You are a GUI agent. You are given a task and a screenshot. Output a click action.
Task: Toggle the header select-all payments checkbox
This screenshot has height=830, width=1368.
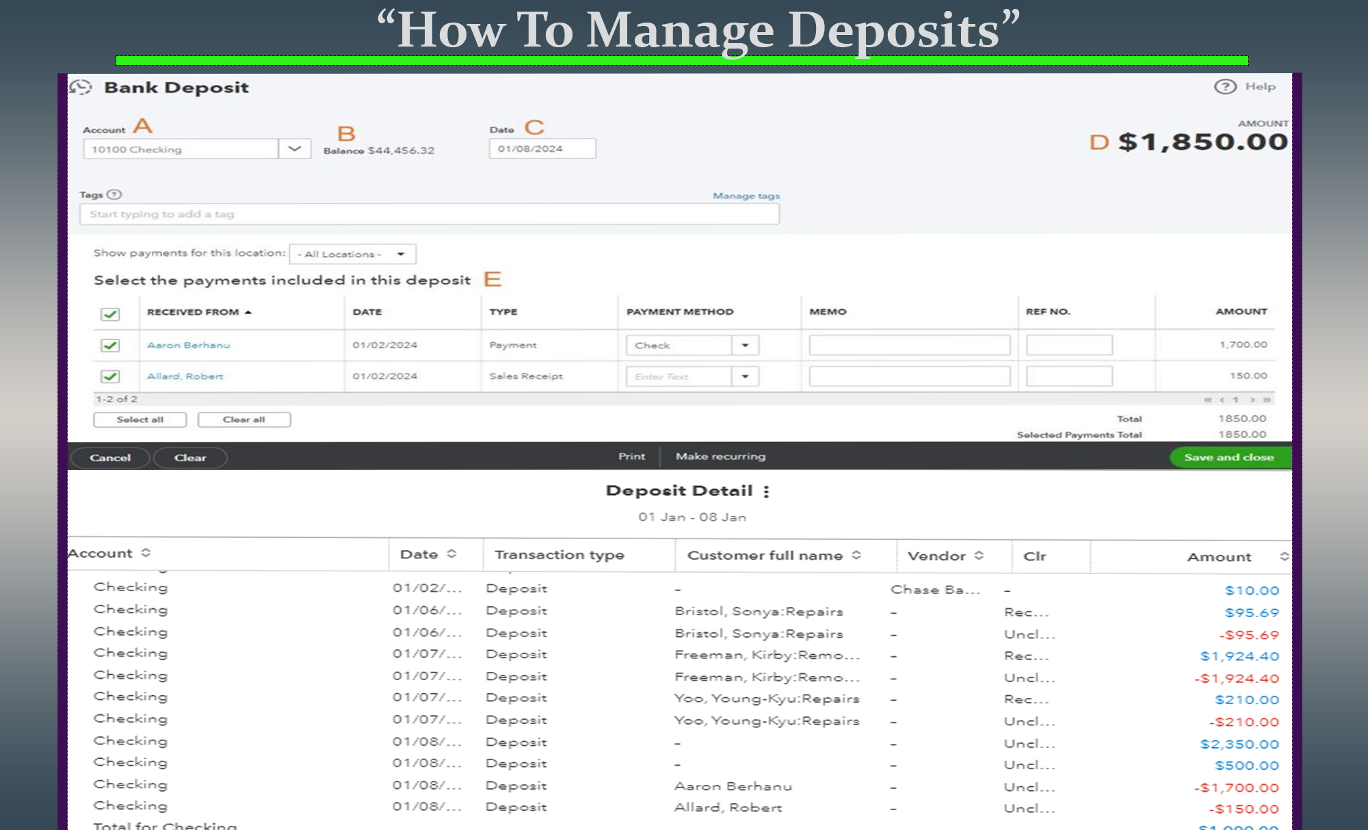(110, 313)
